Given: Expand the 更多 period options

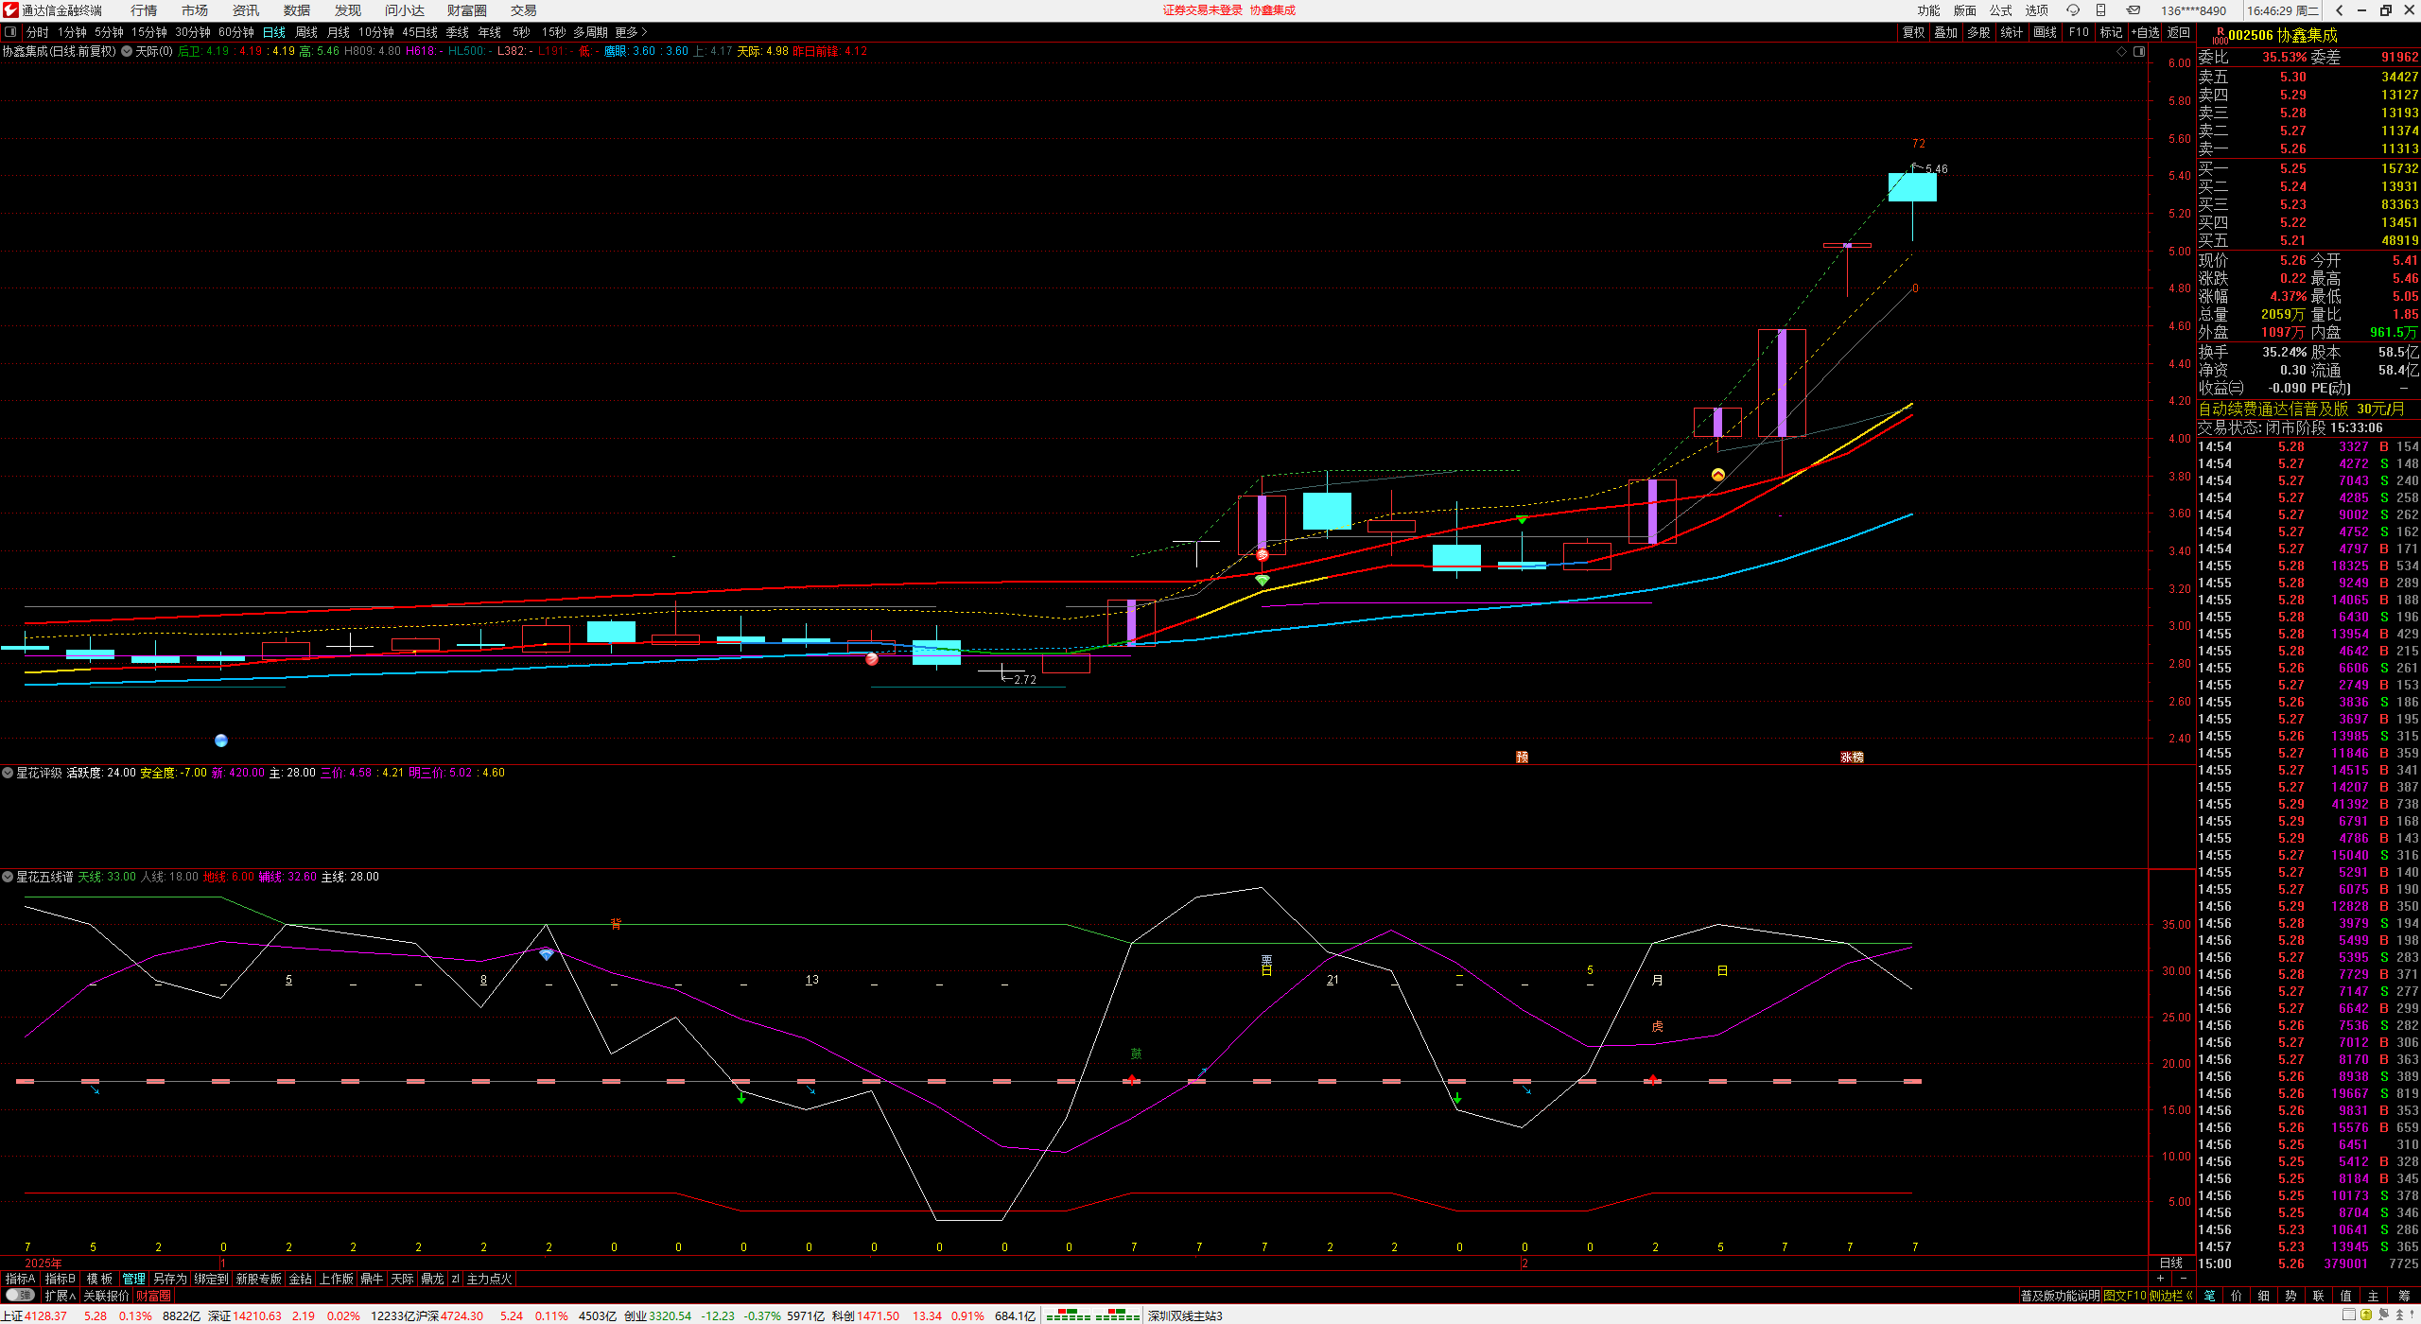Looking at the screenshot, I should 631,32.
